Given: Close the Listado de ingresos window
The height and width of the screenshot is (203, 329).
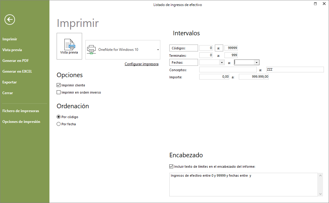Looking at the screenshot, I should (324, 4).
